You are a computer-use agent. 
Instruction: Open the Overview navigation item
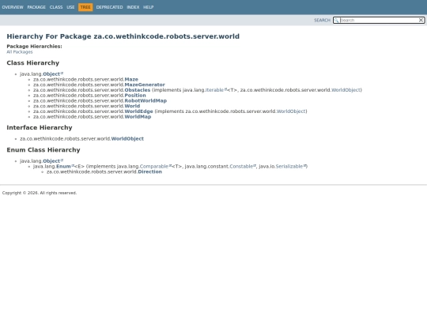pos(13,7)
